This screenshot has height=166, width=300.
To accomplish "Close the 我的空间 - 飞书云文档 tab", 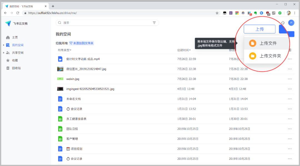I will [x=46, y=6].
